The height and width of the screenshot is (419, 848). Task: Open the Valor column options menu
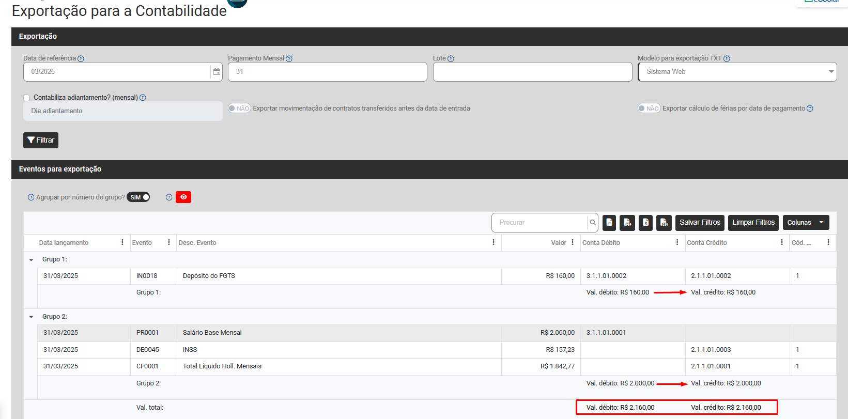(x=573, y=242)
